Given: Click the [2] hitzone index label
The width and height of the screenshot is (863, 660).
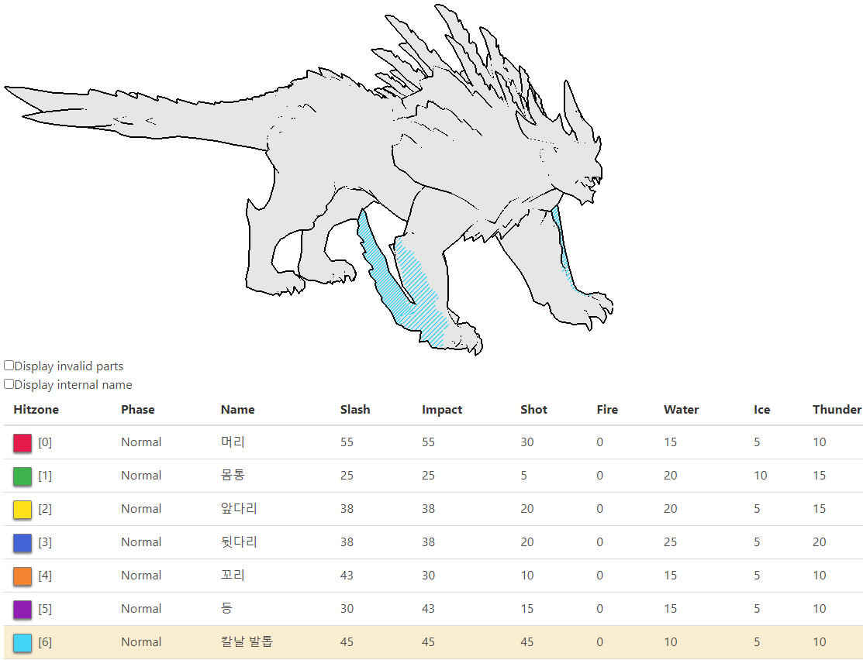Looking at the screenshot, I should pos(45,509).
